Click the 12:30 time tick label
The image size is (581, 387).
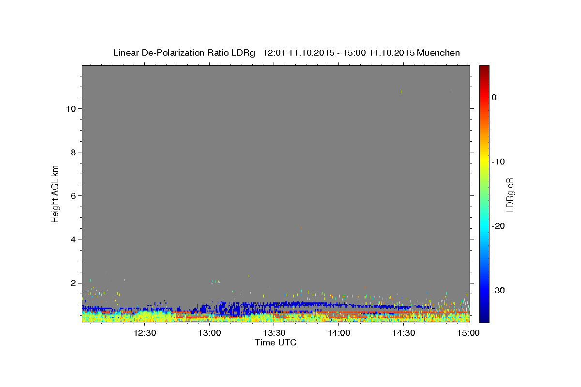coord(145,333)
